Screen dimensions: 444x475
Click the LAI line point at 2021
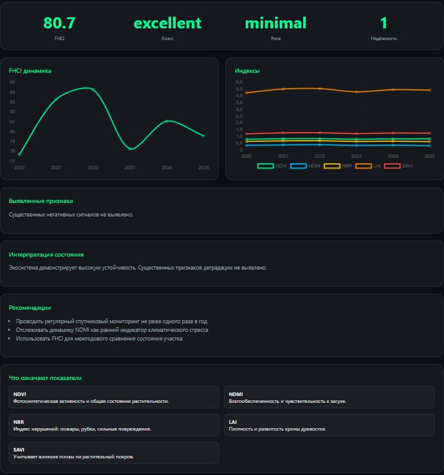(x=283, y=89)
